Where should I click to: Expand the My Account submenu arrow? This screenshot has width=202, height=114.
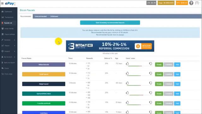(x=15, y=57)
